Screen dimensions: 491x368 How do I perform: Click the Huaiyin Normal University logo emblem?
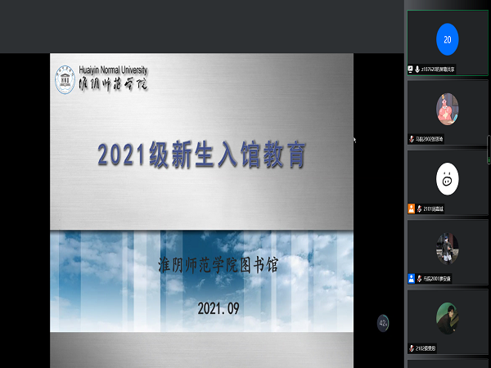(64, 79)
